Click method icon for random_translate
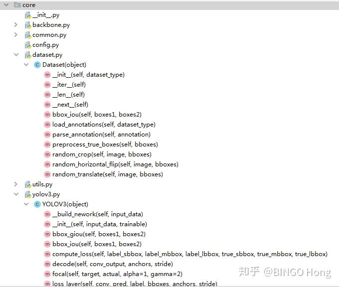Viewport: 339px width, 287px height. [47, 174]
